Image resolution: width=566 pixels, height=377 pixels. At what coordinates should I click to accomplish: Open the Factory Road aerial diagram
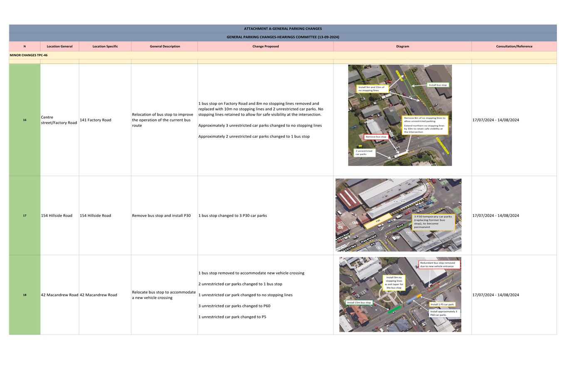pyautogui.click(x=400, y=115)
